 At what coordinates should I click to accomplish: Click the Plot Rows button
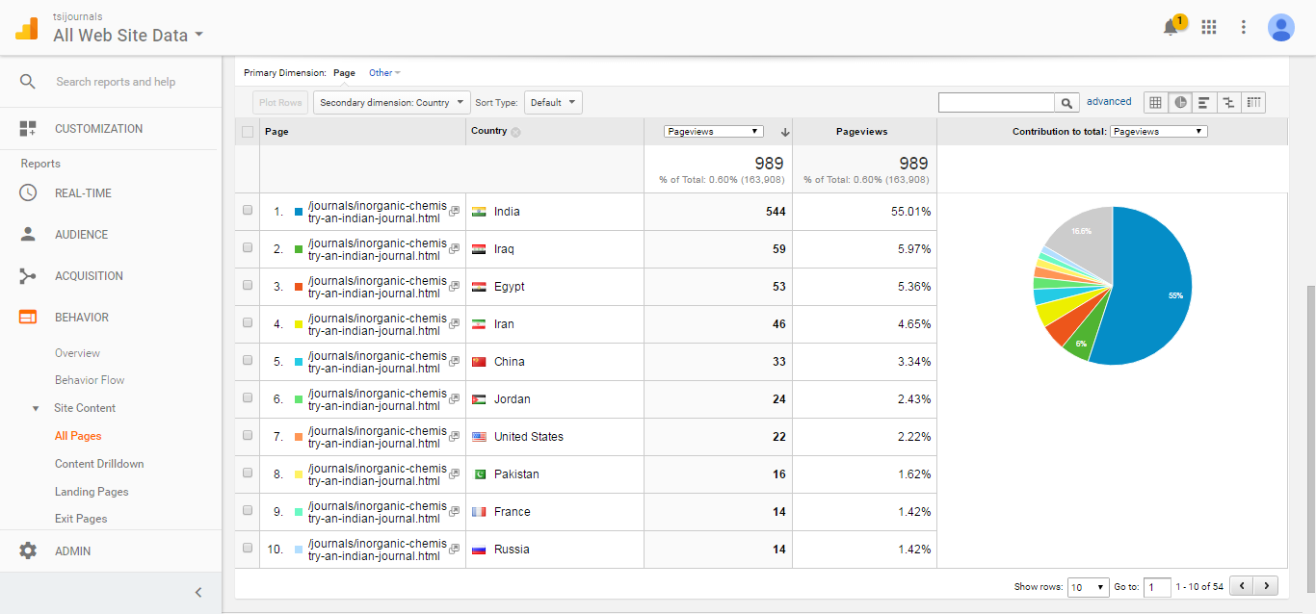point(280,102)
